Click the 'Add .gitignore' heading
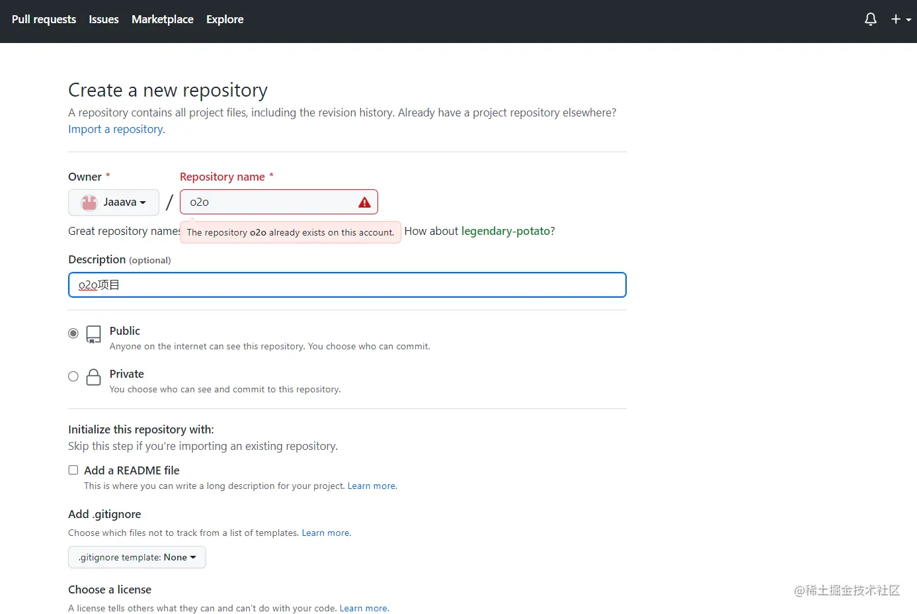 (x=104, y=514)
